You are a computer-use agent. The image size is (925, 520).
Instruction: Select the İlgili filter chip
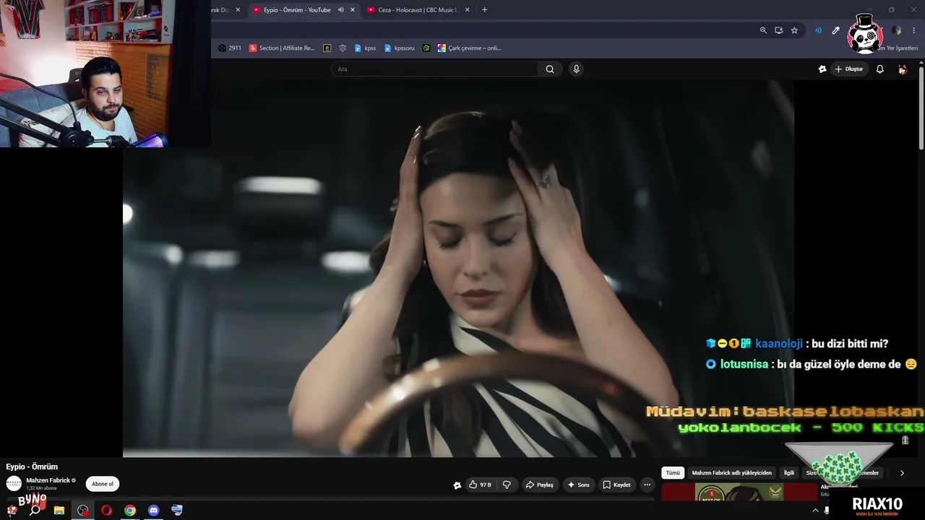click(789, 473)
